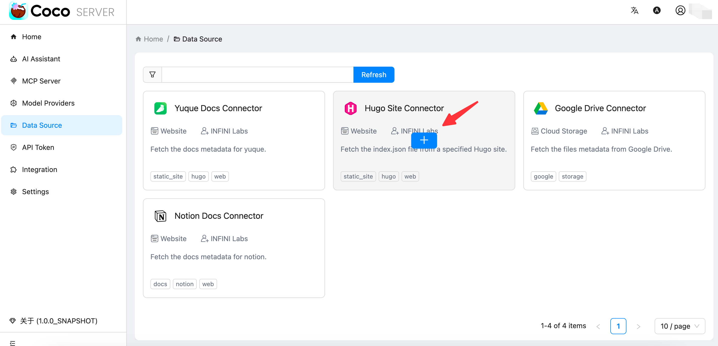Click the Hugo Site Connector pink icon
The height and width of the screenshot is (346, 718).
point(351,108)
